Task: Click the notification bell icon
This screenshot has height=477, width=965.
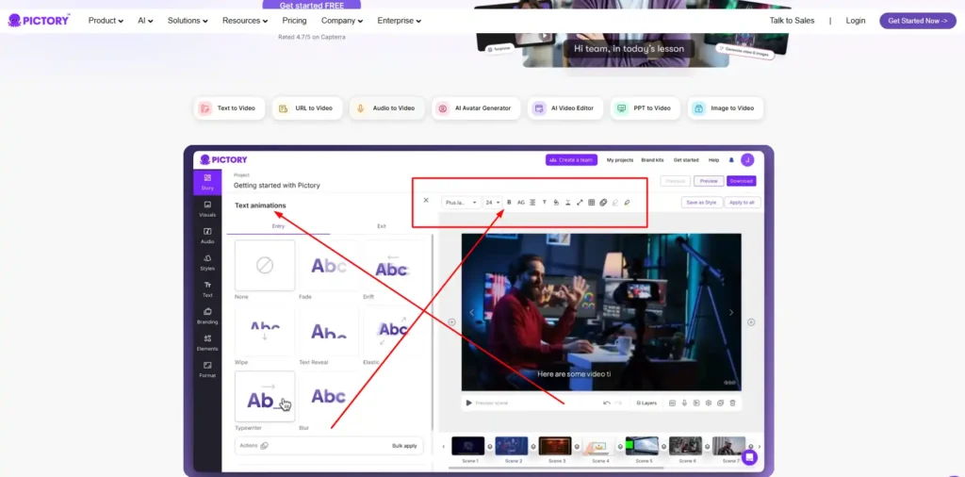Action: tap(731, 160)
